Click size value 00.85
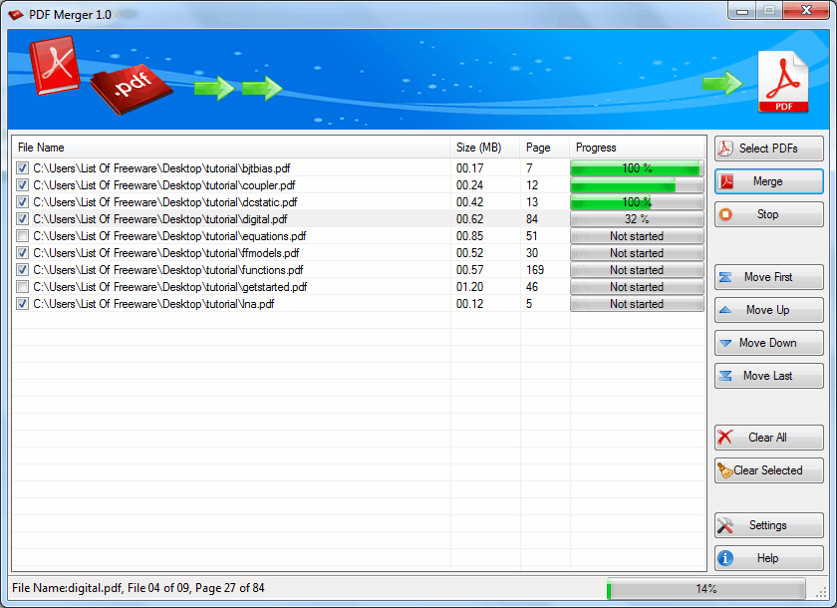Image resolution: width=837 pixels, height=608 pixels. point(469,236)
